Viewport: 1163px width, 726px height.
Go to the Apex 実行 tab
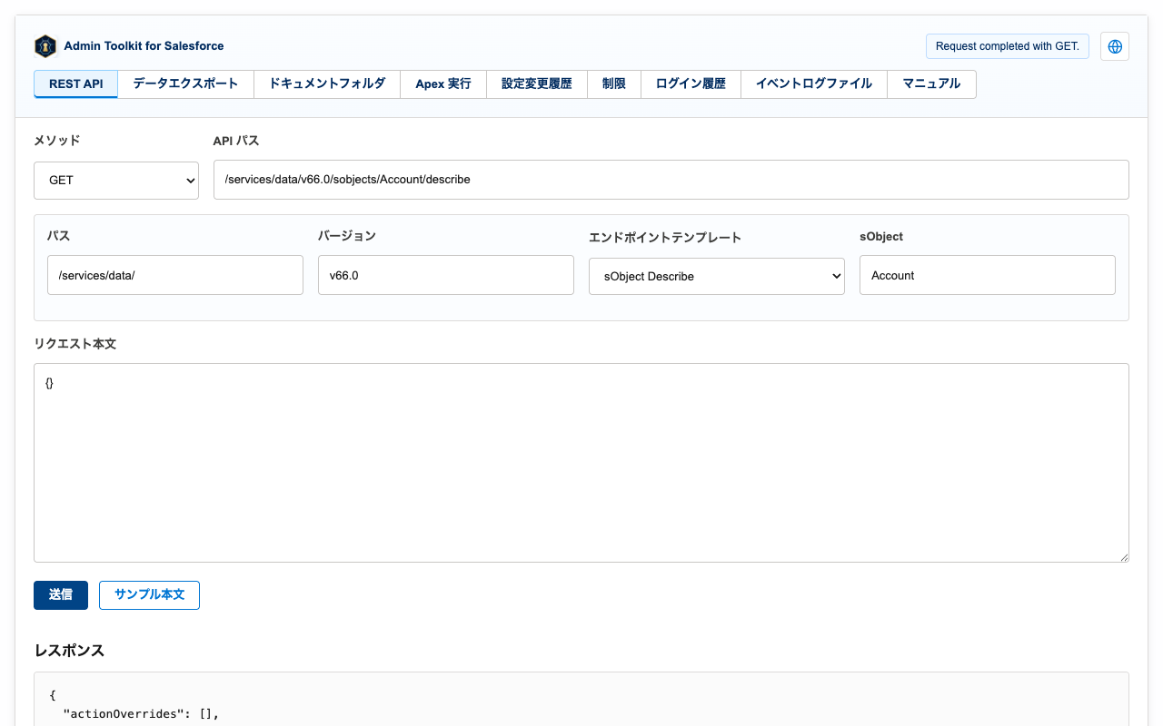click(443, 83)
